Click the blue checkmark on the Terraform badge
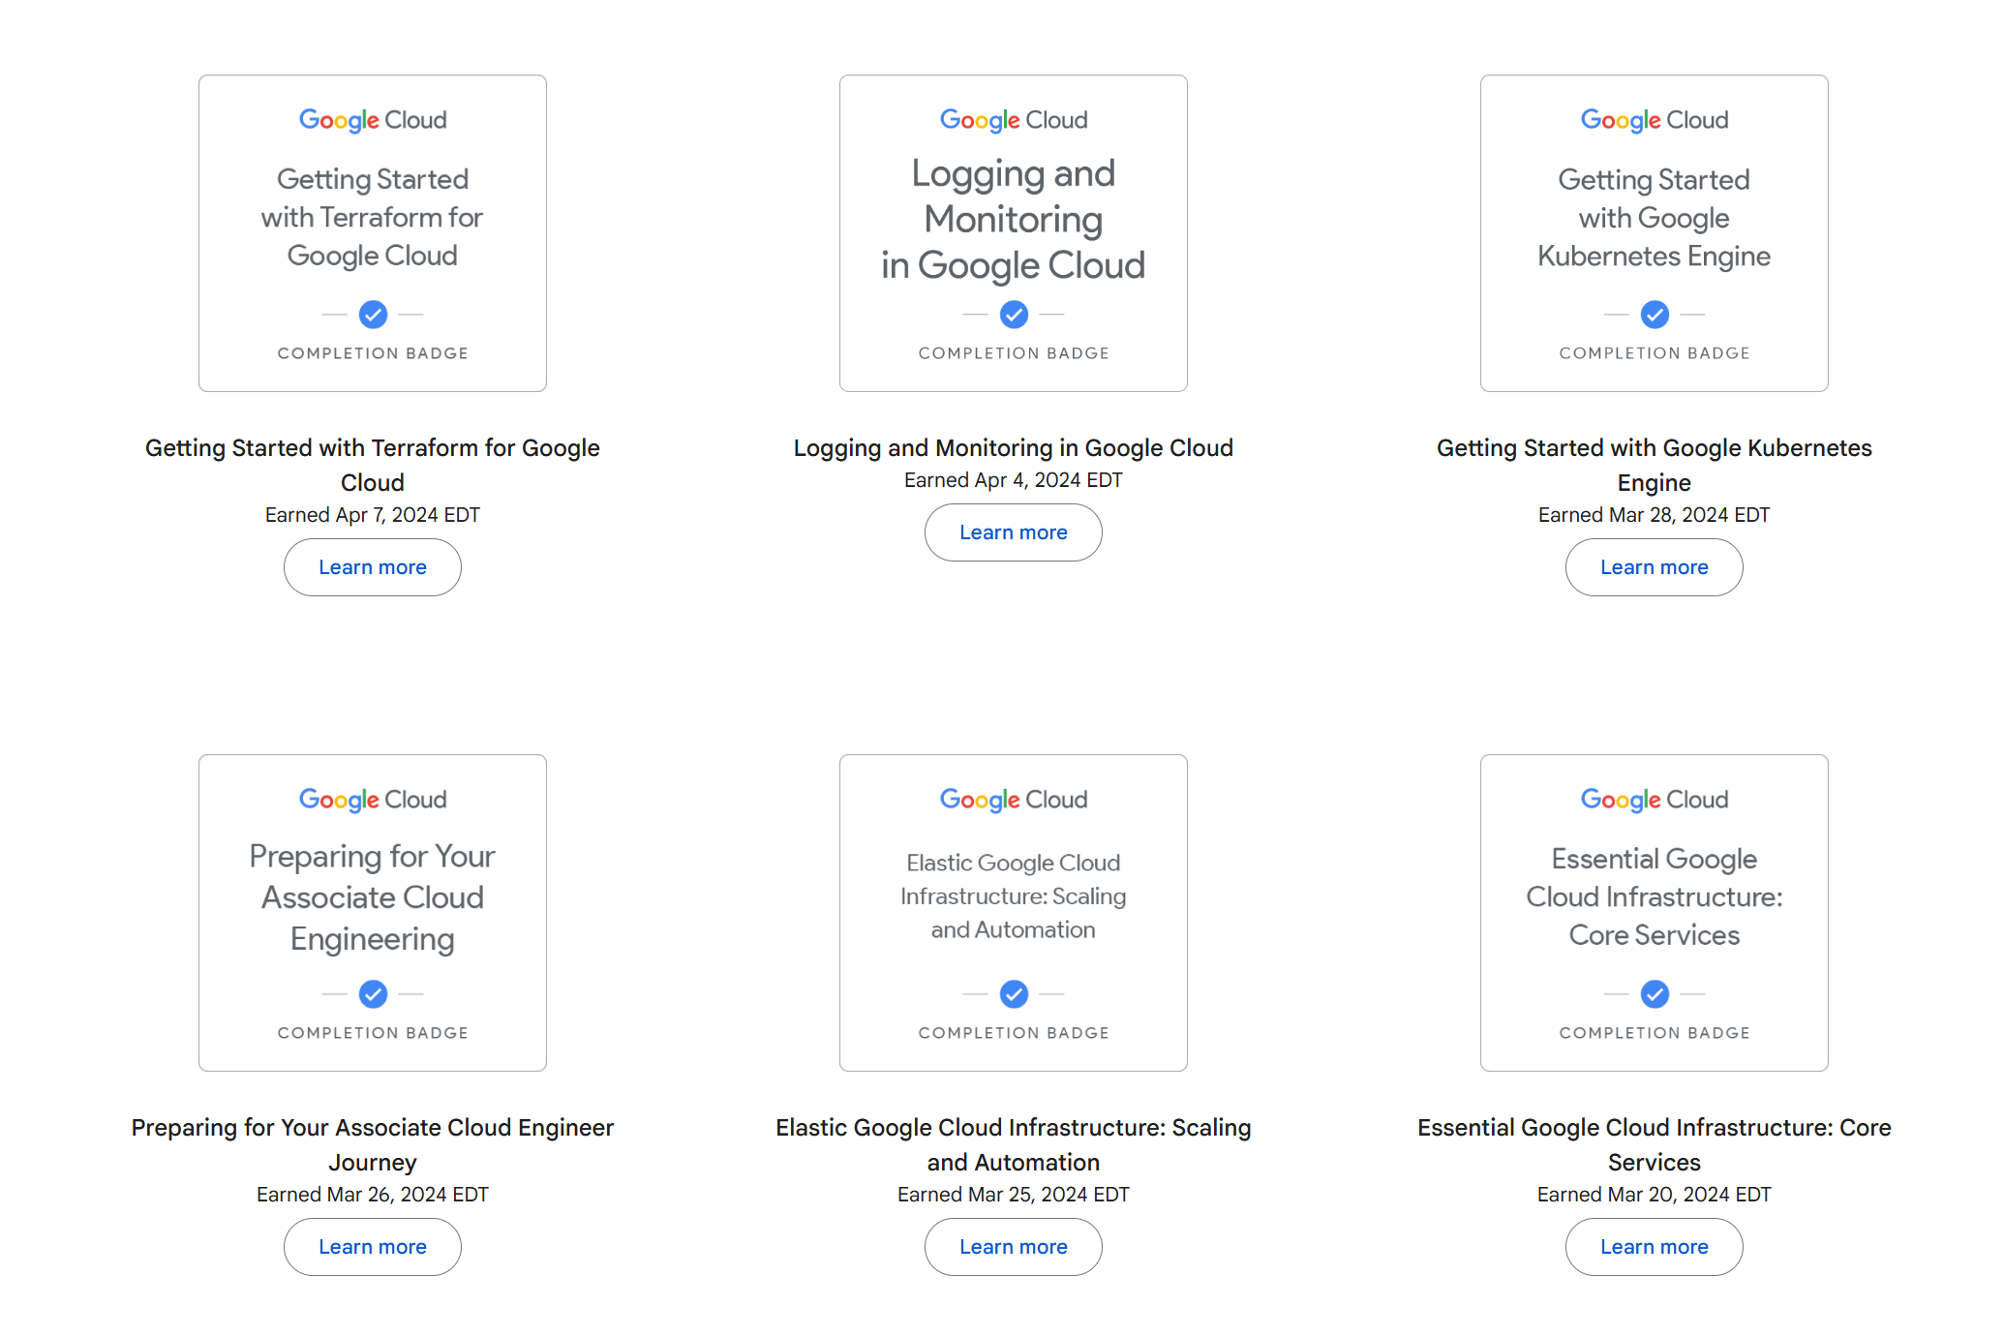The height and width of the screenshot is (1336, 2004). click(373, 315)
